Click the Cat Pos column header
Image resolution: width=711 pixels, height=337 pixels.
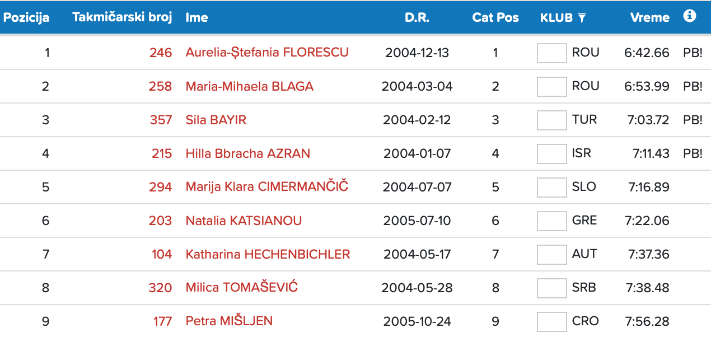495,17
